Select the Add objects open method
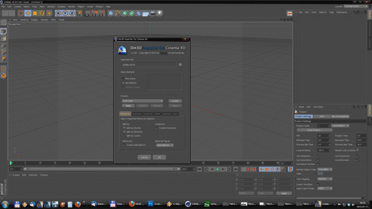 123,82
